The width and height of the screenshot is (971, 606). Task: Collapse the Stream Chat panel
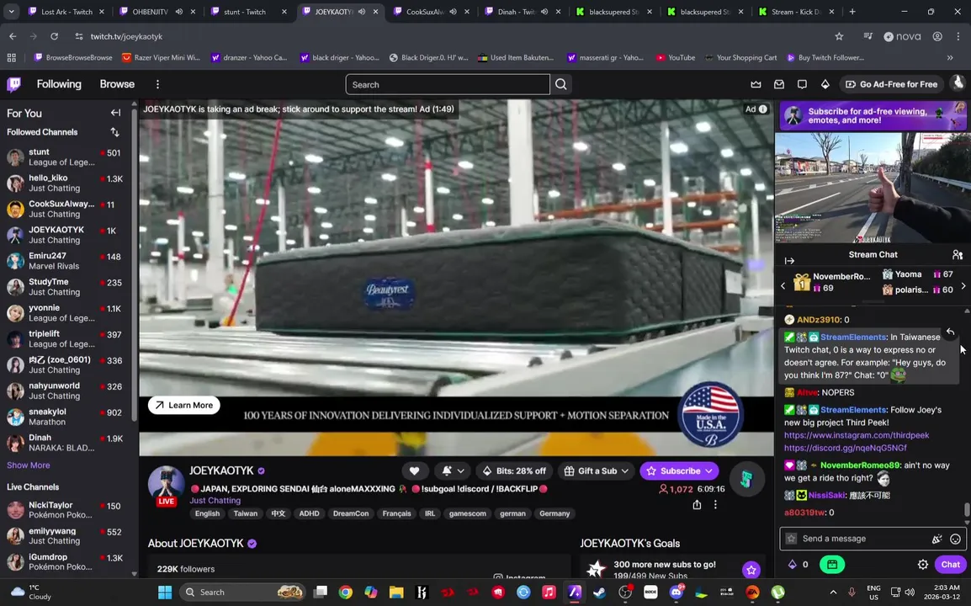[789, 261]
